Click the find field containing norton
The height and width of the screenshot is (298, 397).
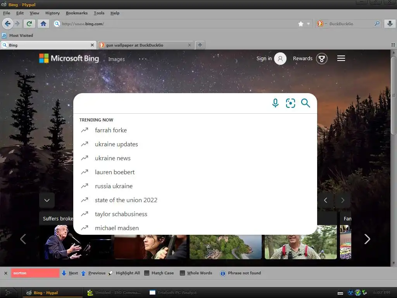point(35,273)
